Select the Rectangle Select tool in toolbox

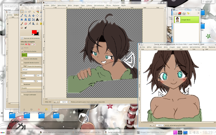(x=22, y=11)
